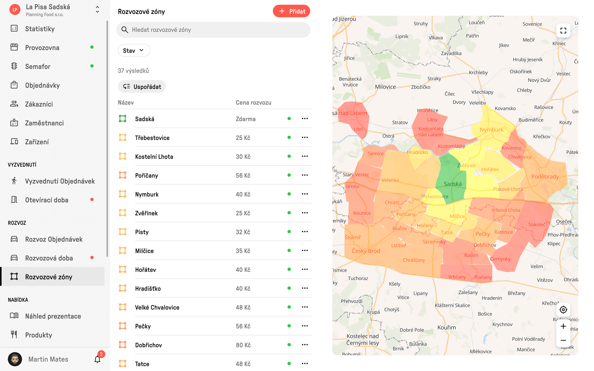Expand the Stav filter dropdown

134,50
